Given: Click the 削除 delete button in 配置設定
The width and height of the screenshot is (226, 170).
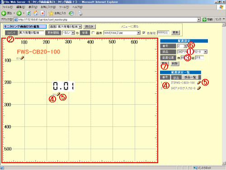Looking at the screenshot, I should coord(175,63).
